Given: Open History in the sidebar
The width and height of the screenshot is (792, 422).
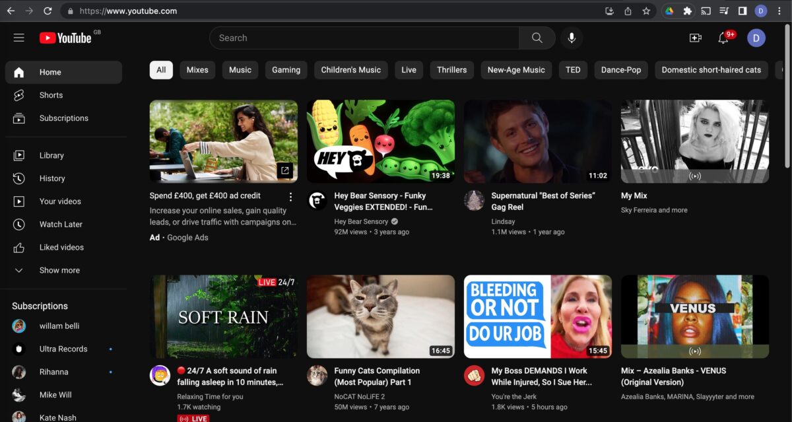Looking at the screenshot, I should coord(63,178).
